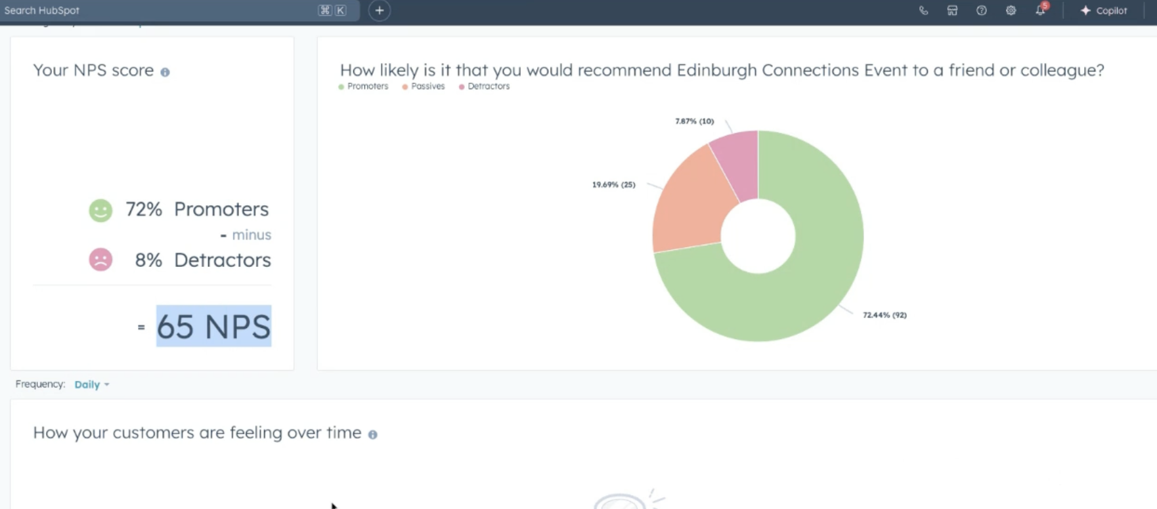Open the phone calling icon
This screenshot has height=509, width=1157.
(923, 10)
